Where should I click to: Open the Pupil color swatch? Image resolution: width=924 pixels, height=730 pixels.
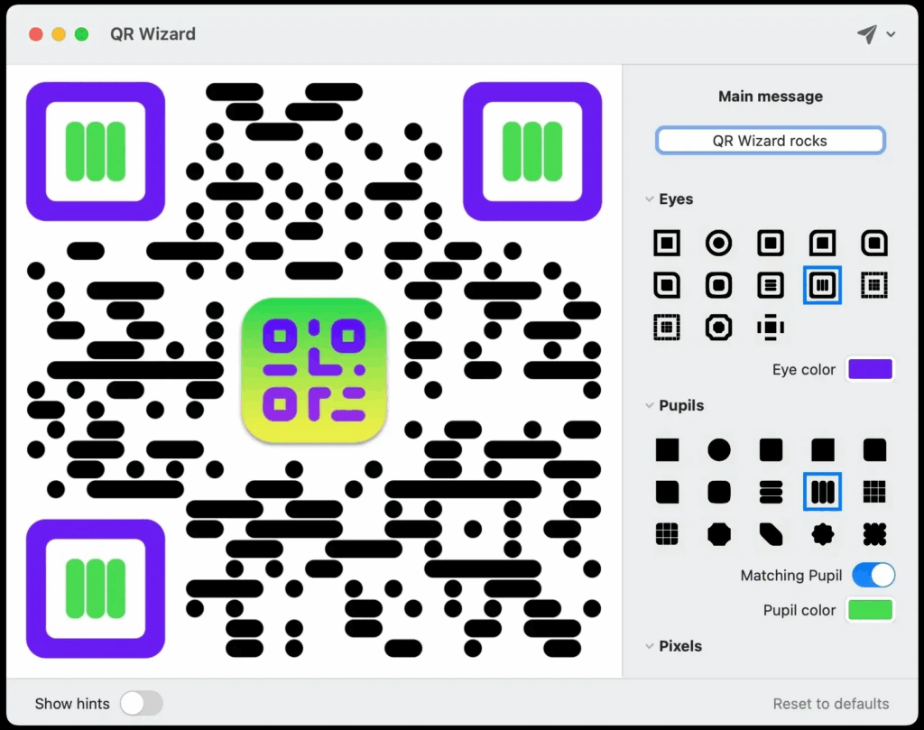pos(870,610)
